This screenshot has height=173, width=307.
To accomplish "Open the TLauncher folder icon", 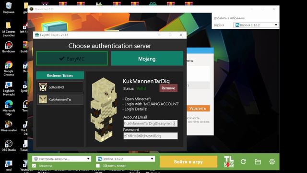I will (258, 162).
